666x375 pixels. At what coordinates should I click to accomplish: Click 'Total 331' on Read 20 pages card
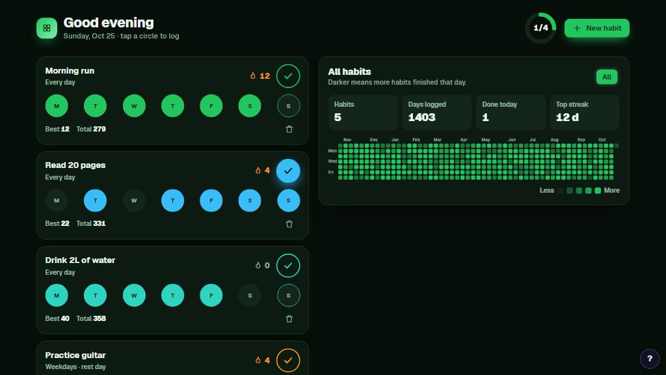click(91, 223)
